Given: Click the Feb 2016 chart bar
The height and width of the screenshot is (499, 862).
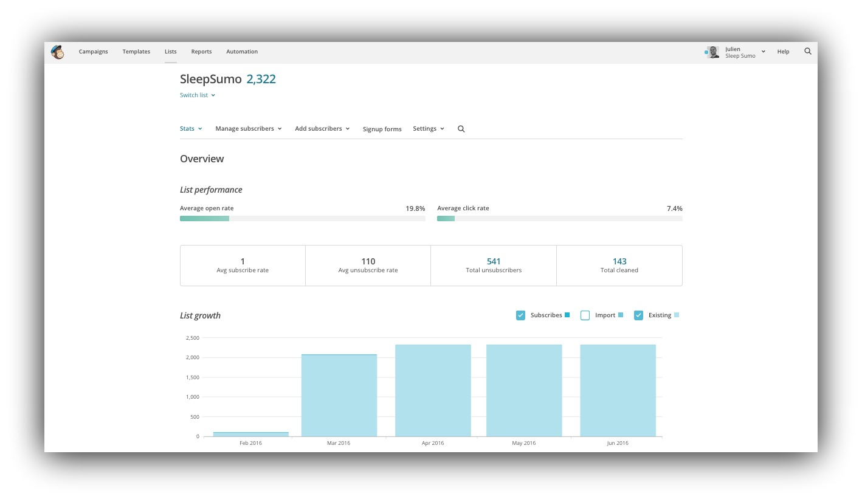Looking at the screenshot, I should tap(250, 434).
